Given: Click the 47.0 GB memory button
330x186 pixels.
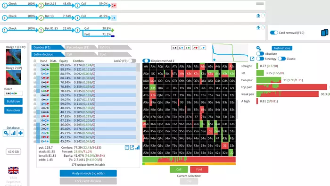Looking at the screenshot, I should 13,152.
